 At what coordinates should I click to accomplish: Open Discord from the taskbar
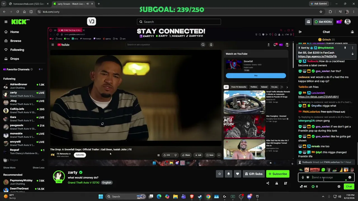[249, 197]
